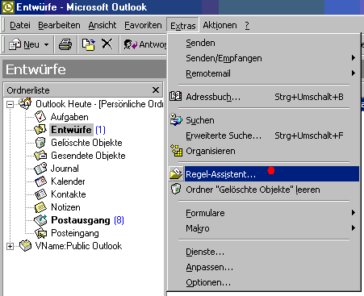Open Erweiterte Suche menu entry
This screenshot has width=364, height=296.
click(264, 135)
